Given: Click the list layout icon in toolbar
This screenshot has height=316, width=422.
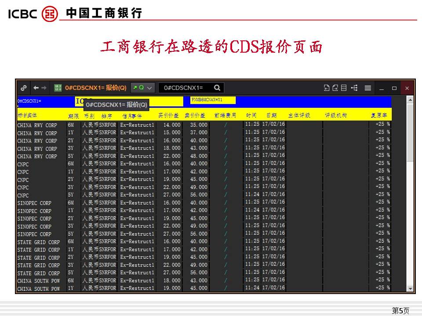Looking at the screenshot, I should (344, 88).
